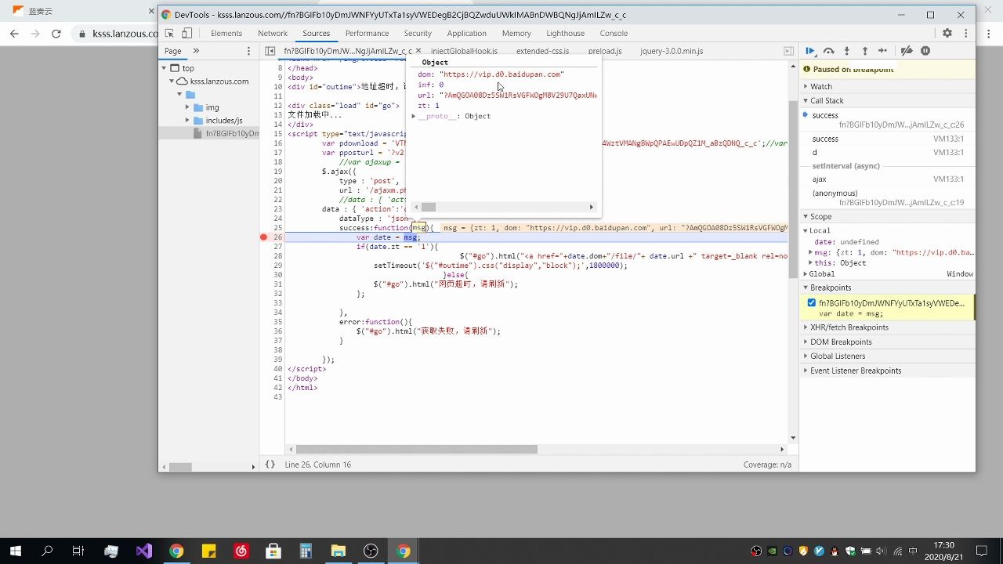Open the Memory tab
Viewport: 1003px width, 564px height.
(x=516, y=34)
